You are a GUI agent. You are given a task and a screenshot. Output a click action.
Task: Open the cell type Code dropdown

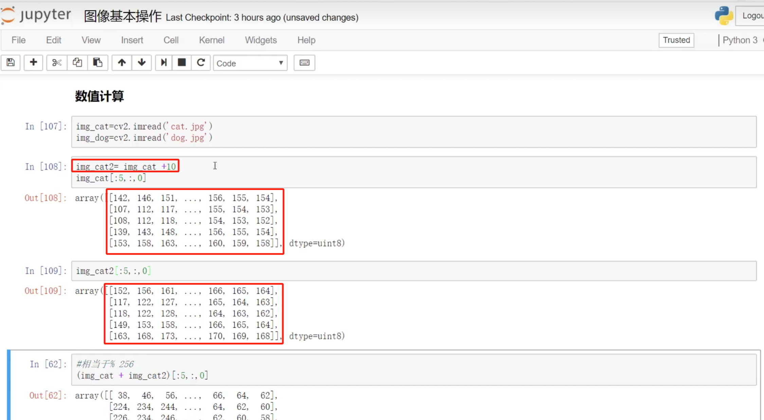click(x=250, y=63)
